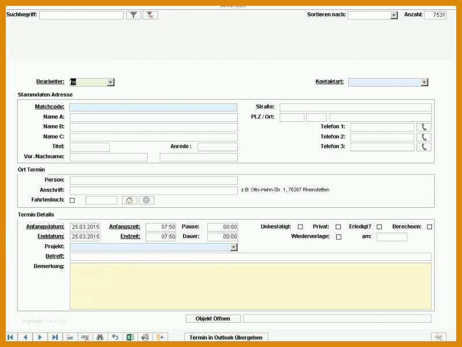Click the Name B input field

coord(154,127)
